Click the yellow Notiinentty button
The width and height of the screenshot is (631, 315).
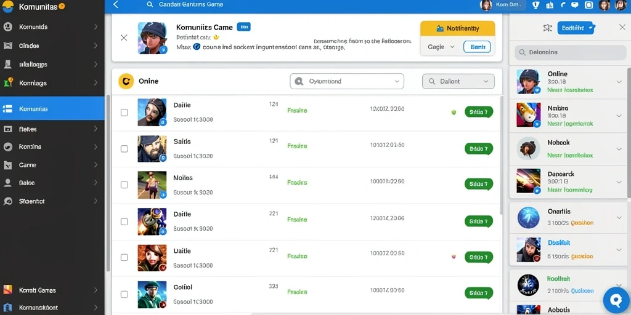[458, 28]
